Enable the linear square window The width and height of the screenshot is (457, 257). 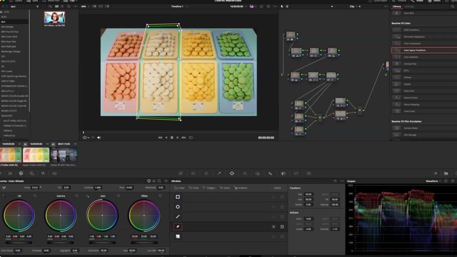tap(178, 197)
